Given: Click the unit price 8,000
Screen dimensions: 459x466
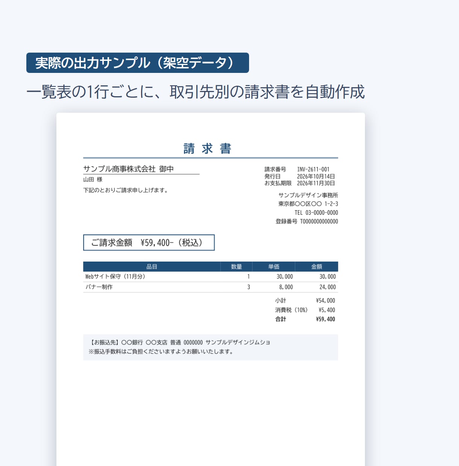Looking at the screenshot, I should [x=286, y=287].
